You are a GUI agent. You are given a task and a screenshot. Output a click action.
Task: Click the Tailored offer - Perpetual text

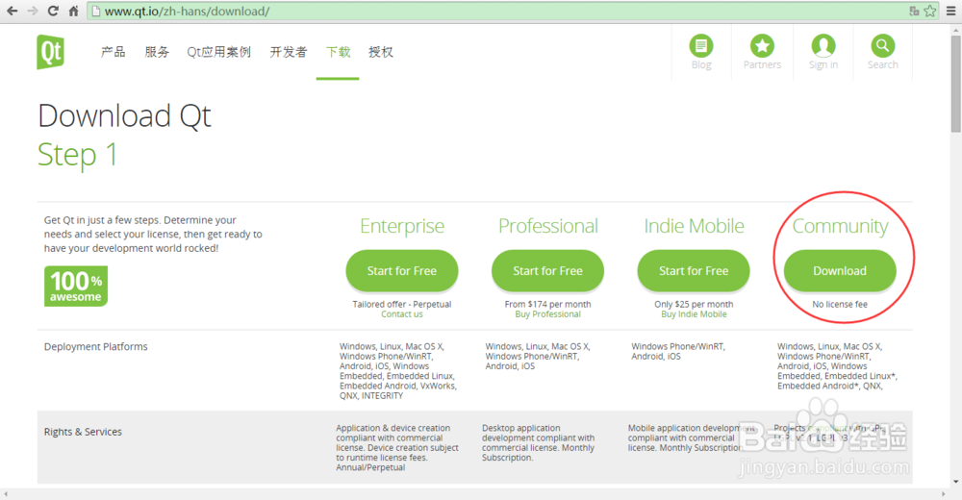pyautogui.click(x=402, y=304)
